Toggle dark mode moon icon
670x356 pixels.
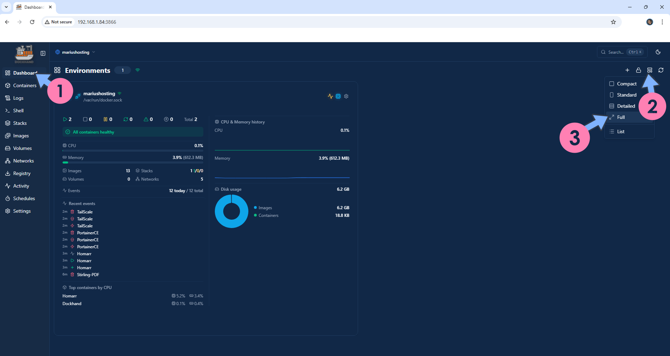pos(658,52)
